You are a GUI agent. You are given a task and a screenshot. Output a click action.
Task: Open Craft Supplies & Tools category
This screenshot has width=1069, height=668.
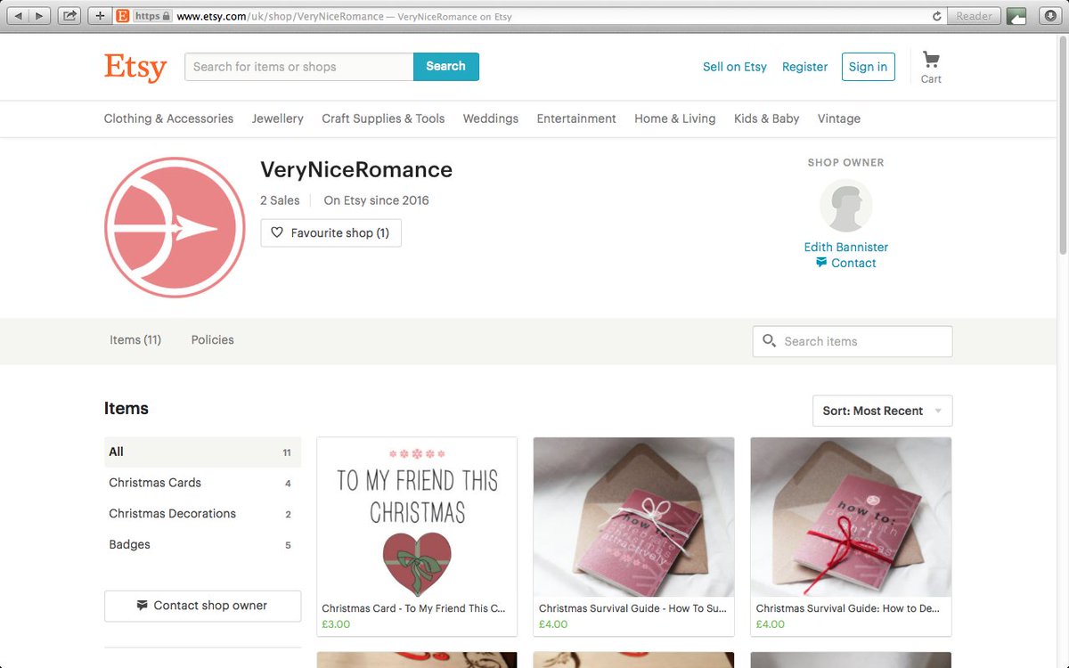(383, 118)
